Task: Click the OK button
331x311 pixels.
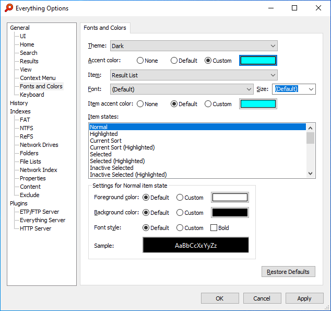Action: click(x=220, y=298)
